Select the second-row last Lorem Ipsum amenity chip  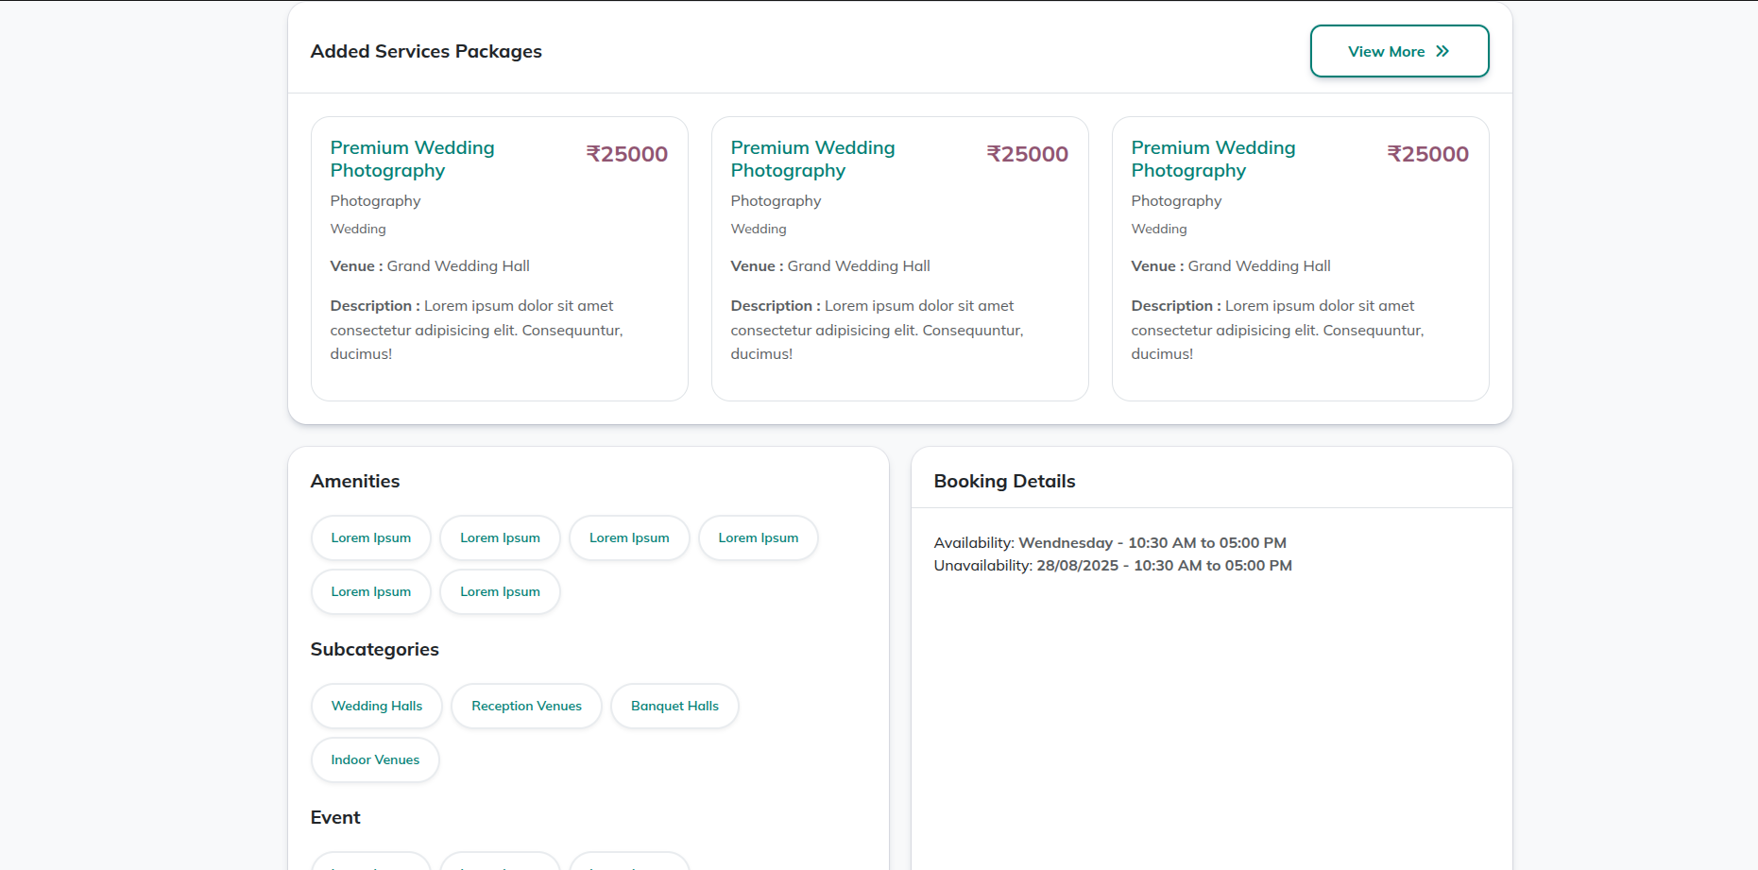[x=500, y=591]
